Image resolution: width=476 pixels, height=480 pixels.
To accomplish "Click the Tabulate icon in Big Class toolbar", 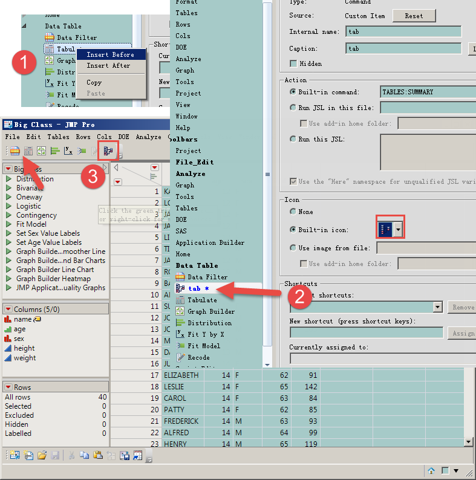I will pos(28,151).
